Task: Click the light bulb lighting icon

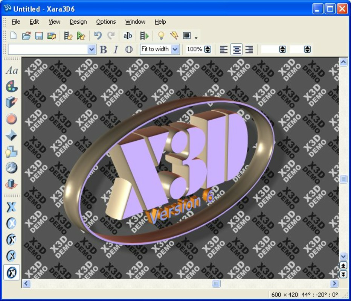Action: [161, 36]
